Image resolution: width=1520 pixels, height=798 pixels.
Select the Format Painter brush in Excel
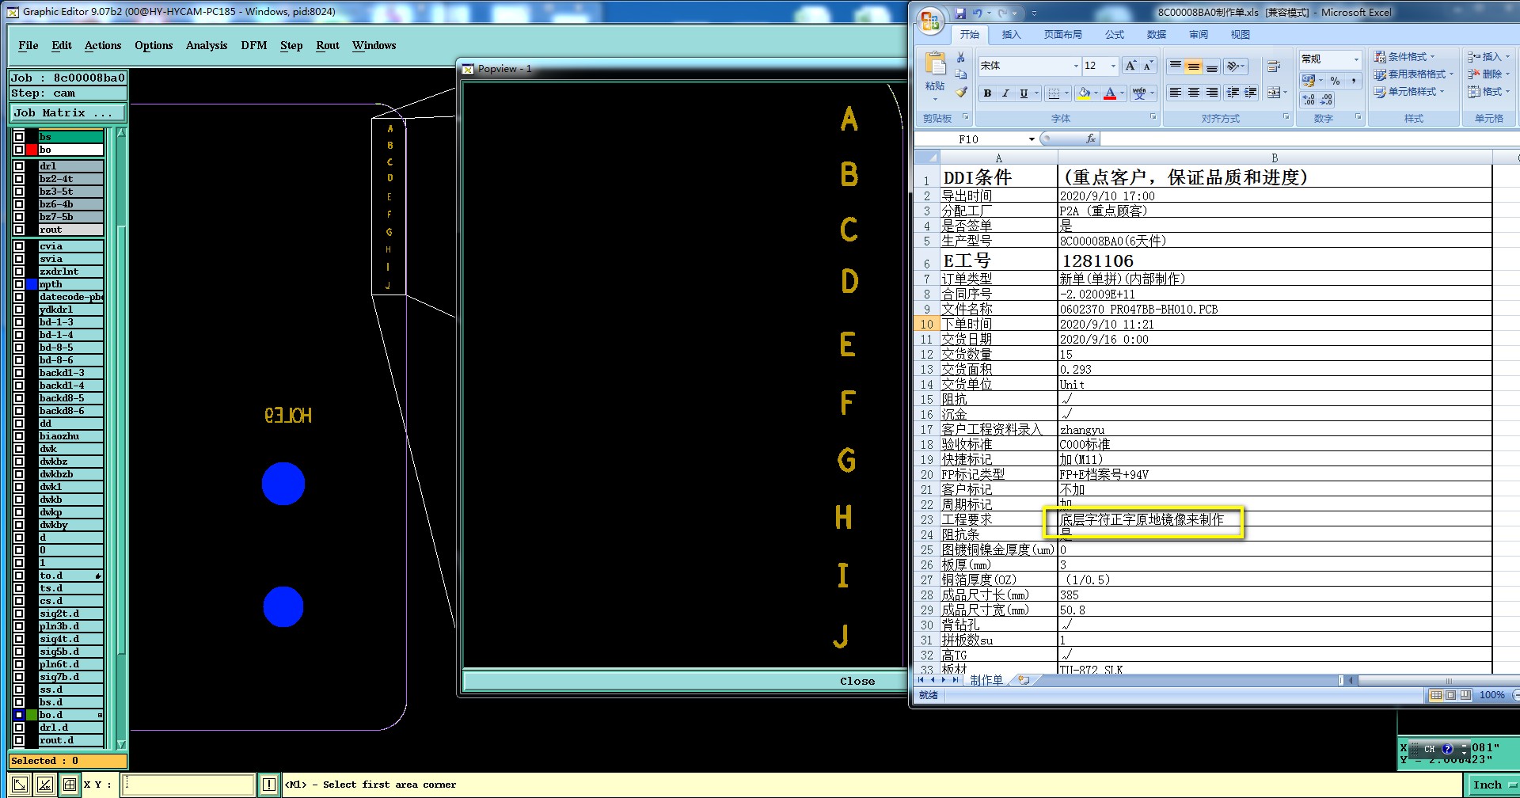click(x=960, y=92)
